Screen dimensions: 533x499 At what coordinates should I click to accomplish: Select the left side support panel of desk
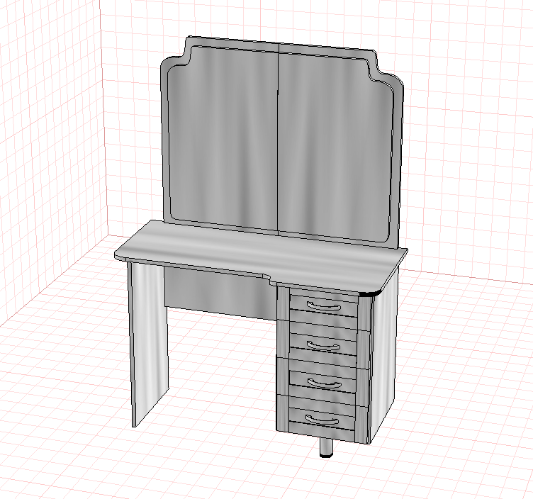tap(147, 343)
